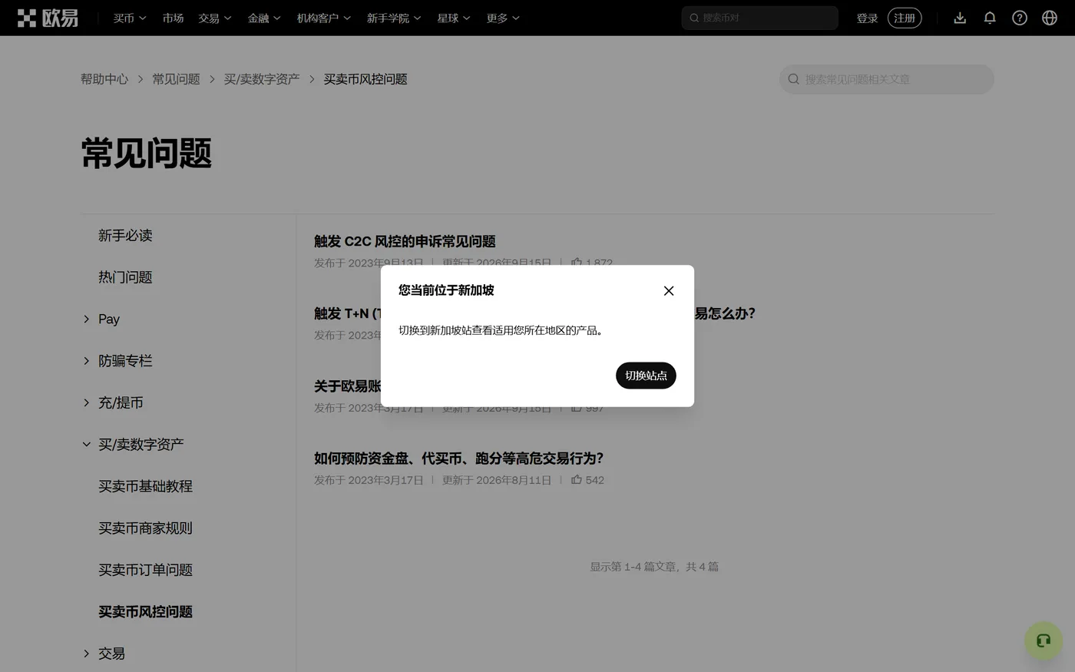Click the 登录 link

click(867, 18)
